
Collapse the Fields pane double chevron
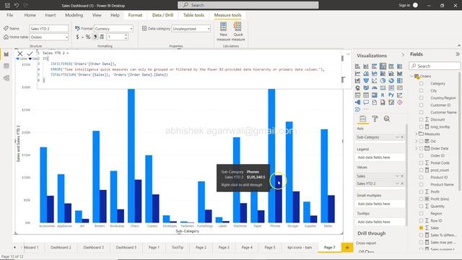pyautogui.click(x=457, y=54)
